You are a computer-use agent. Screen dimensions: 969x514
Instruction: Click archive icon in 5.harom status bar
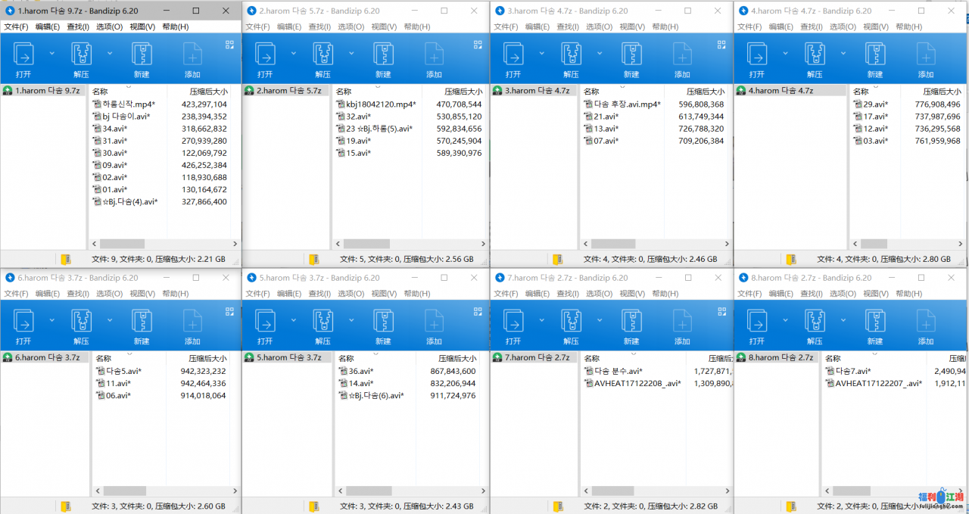click(314, 506)
